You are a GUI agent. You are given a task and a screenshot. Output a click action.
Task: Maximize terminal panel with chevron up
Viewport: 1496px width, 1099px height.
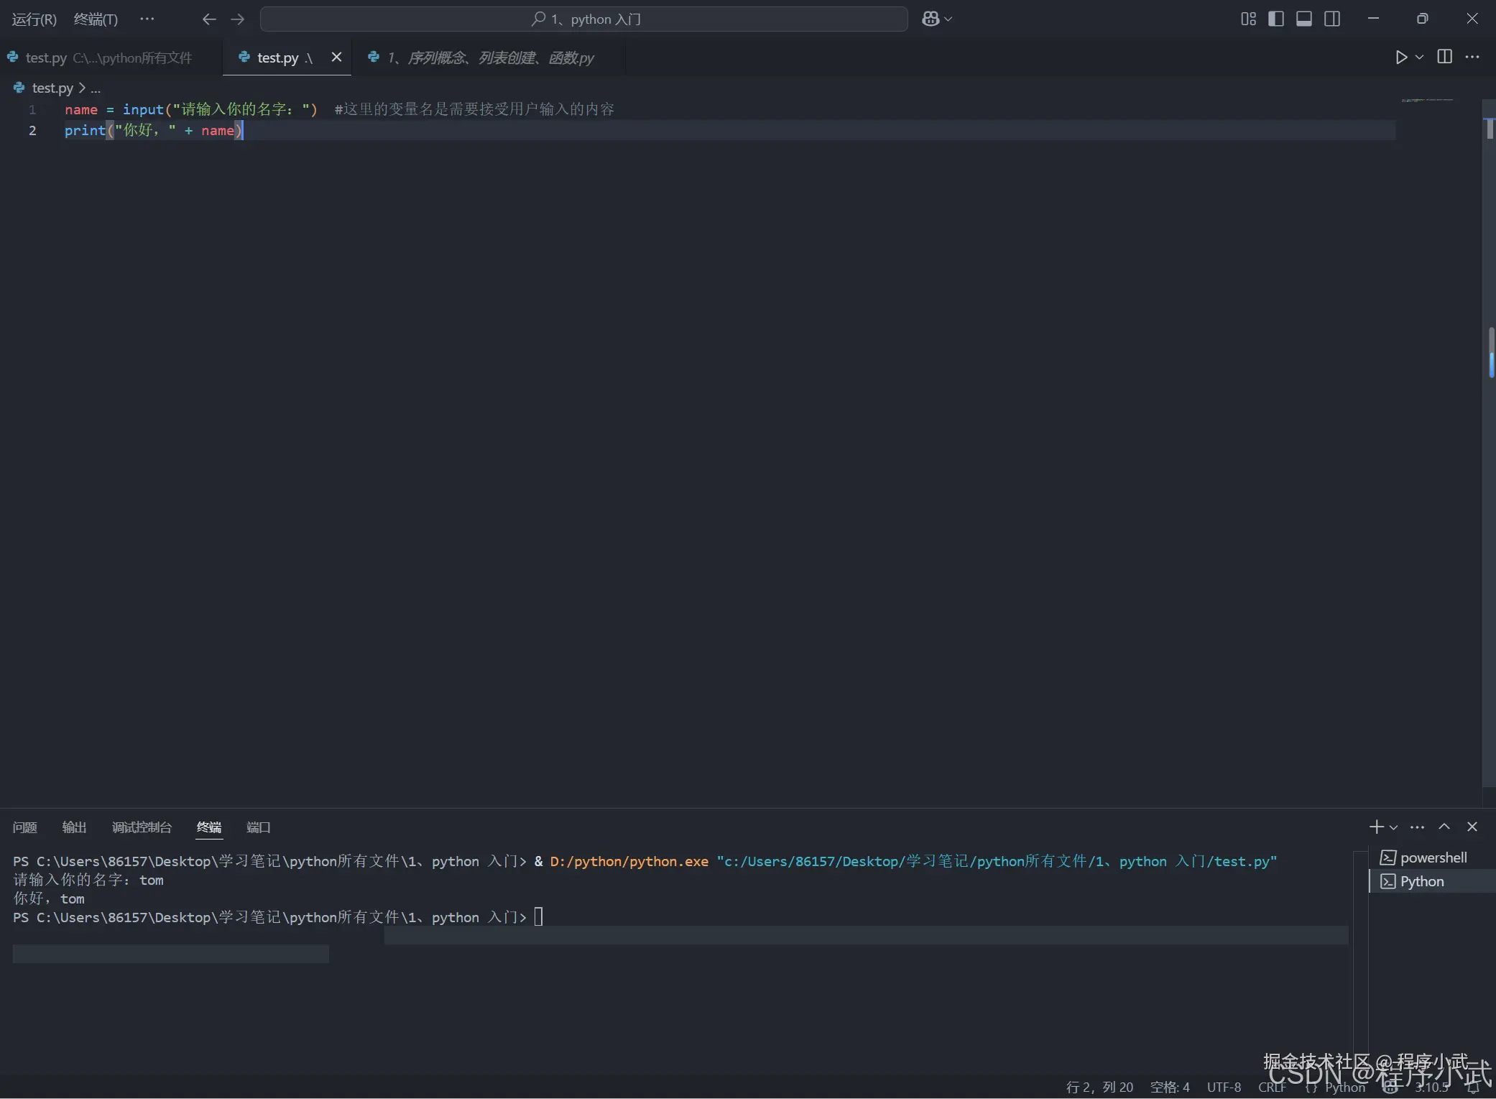pyautogui.click(x=1444, y=827)
